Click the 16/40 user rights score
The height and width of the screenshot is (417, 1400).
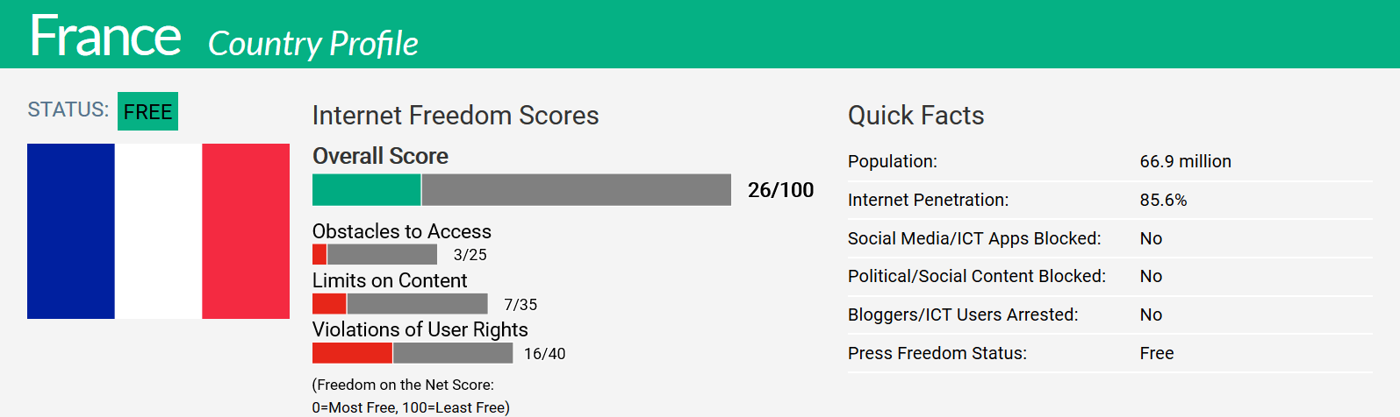click(x=544, y=354)
